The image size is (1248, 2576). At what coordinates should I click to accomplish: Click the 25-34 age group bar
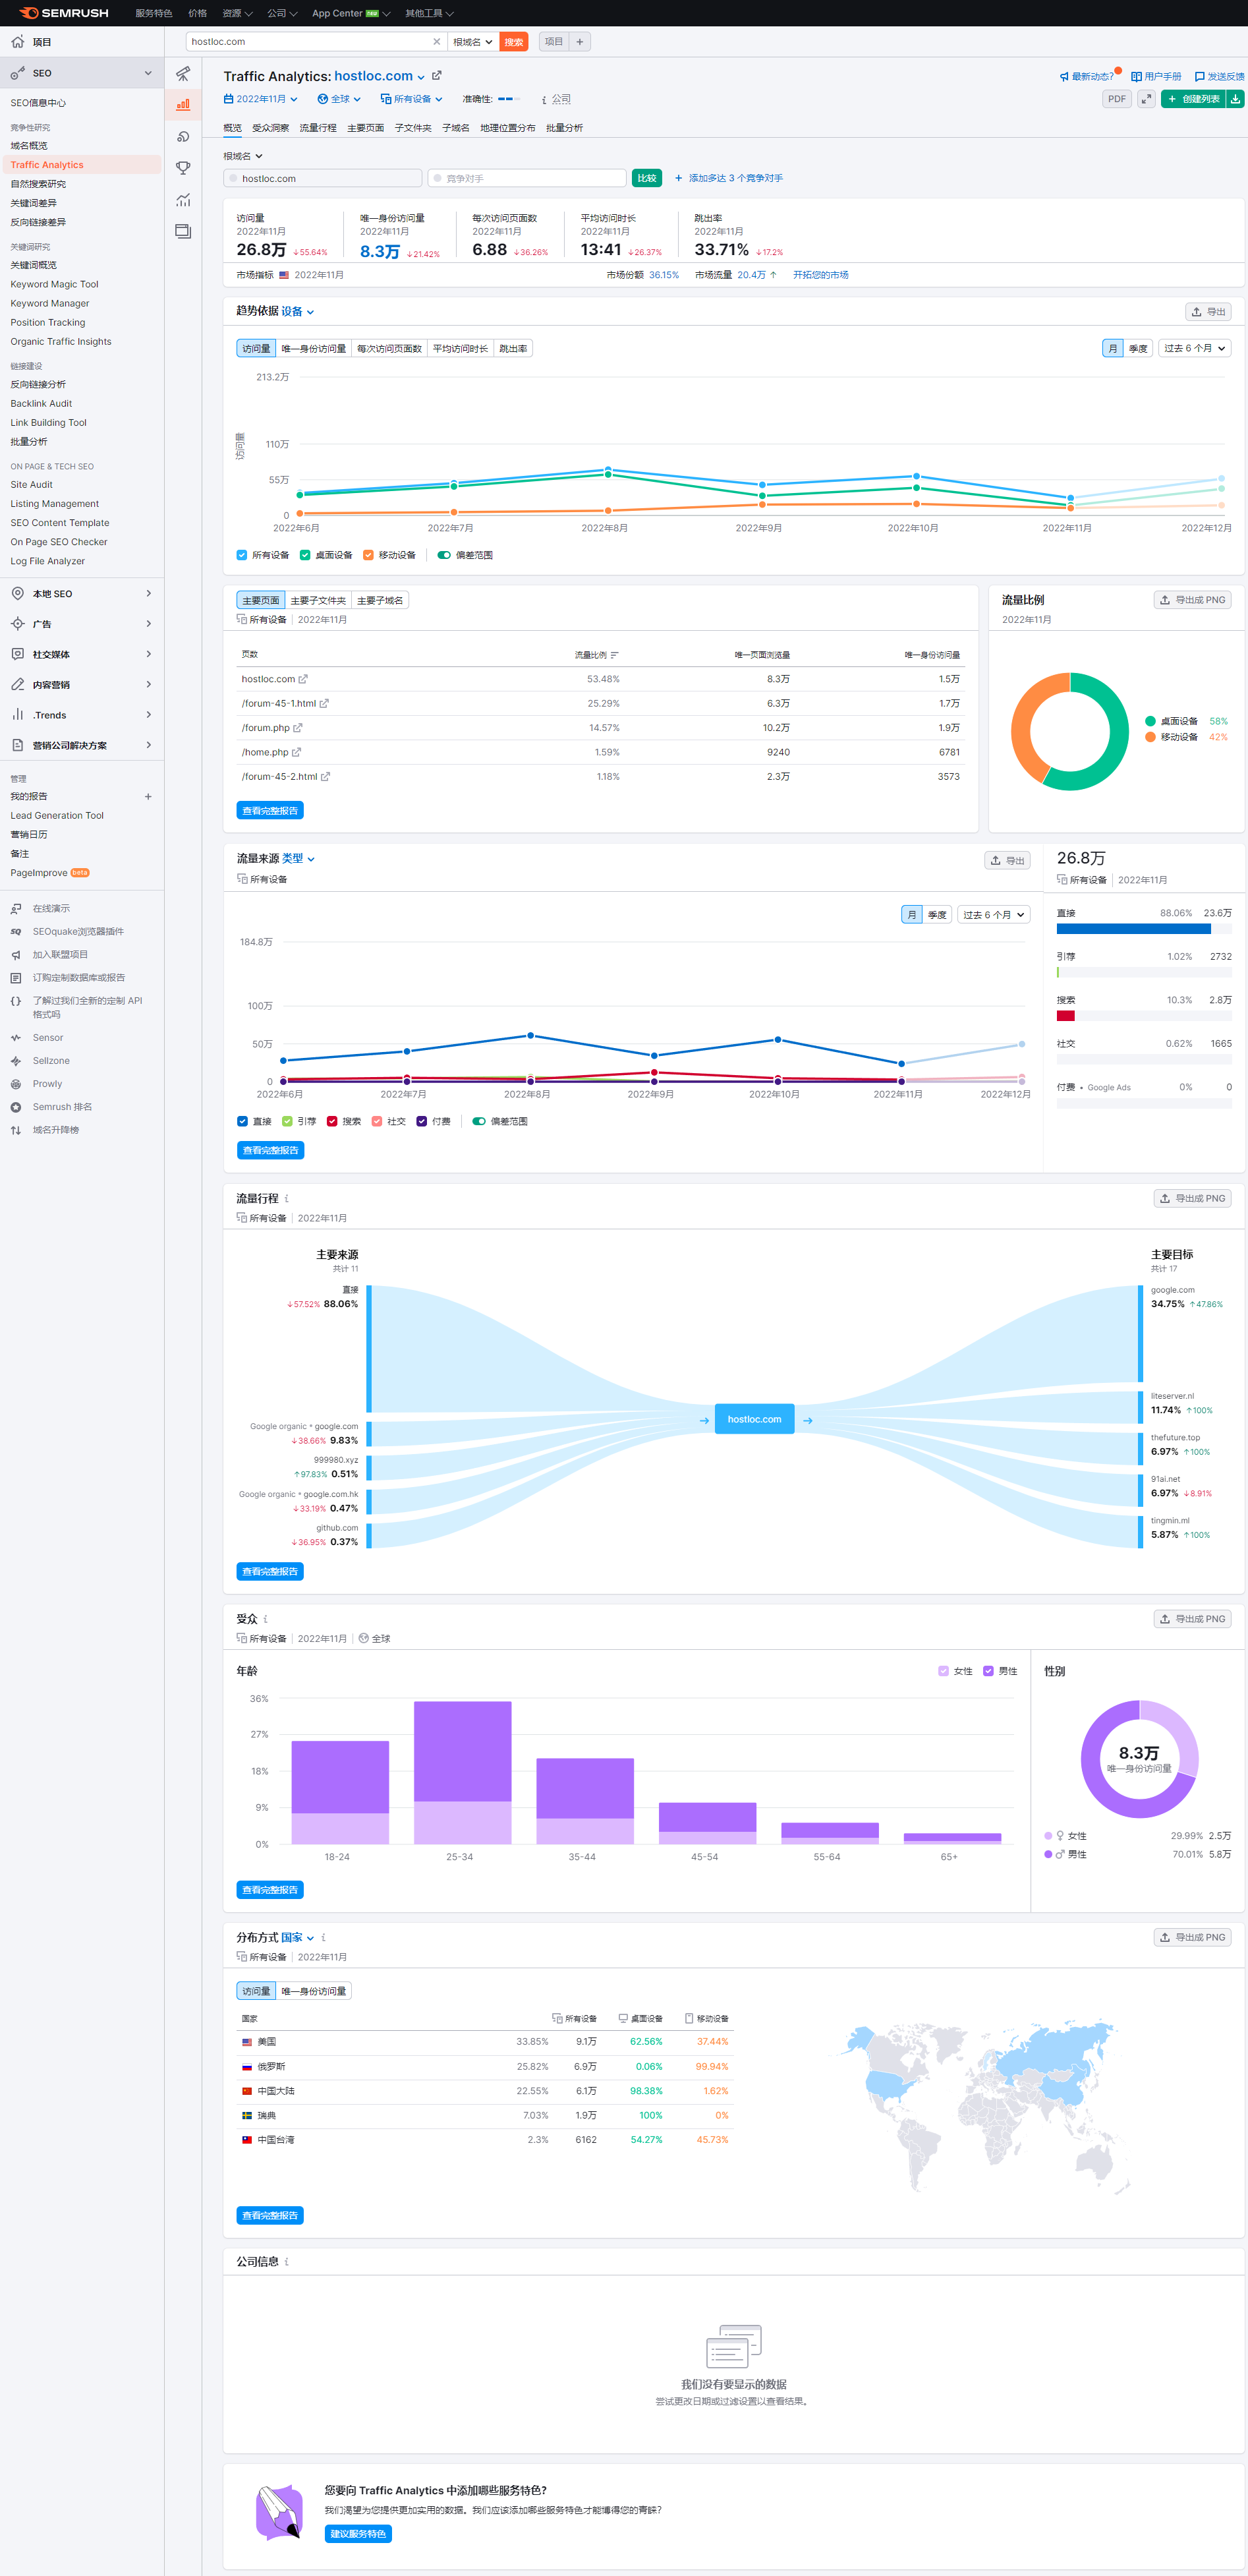[x=462, y=1772]
